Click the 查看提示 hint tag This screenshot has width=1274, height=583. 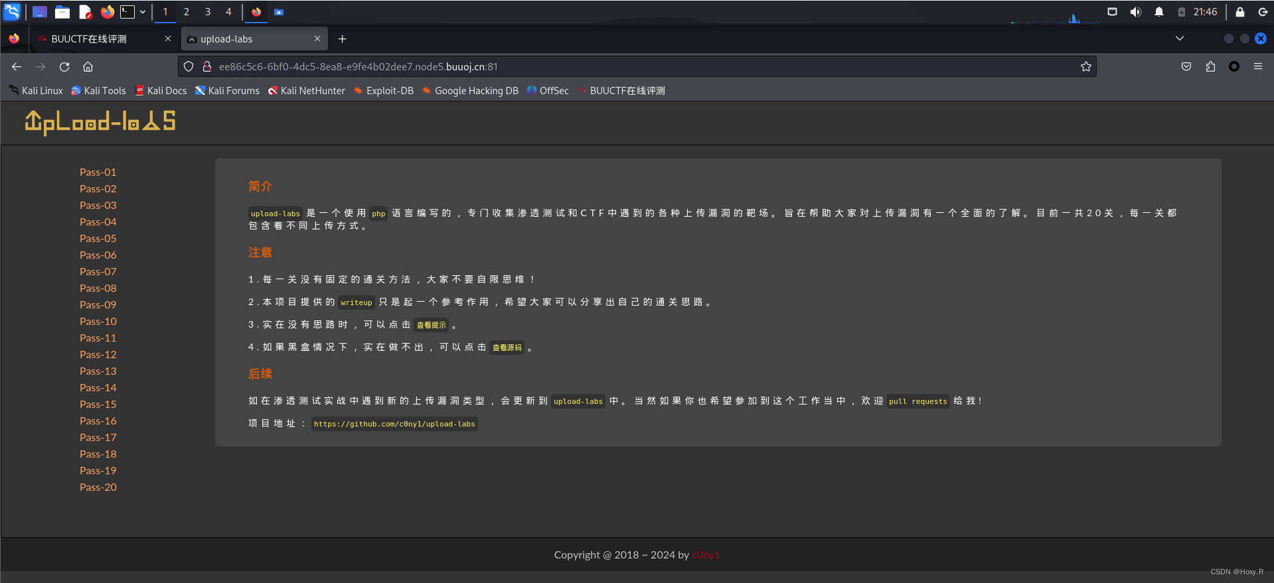click(x=432, y=325)
